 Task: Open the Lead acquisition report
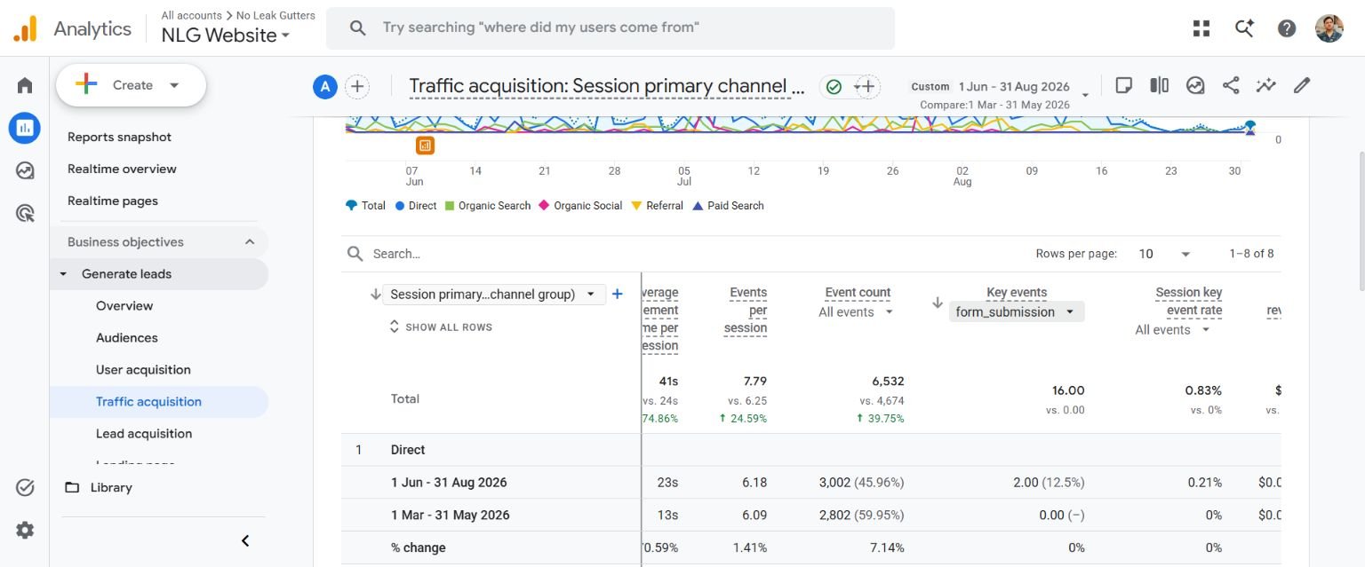coord(144,434)
